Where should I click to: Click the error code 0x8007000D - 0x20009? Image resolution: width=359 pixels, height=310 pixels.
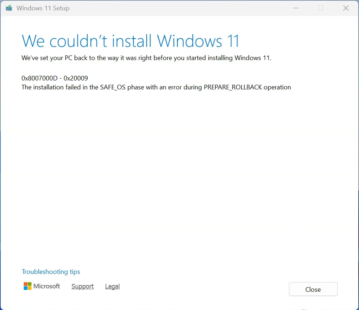[x=55, y=78]
